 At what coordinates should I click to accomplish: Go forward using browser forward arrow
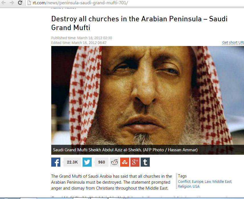[12, 3]
